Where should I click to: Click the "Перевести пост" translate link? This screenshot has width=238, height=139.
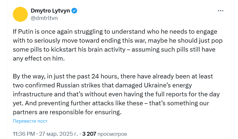(30, 121)
